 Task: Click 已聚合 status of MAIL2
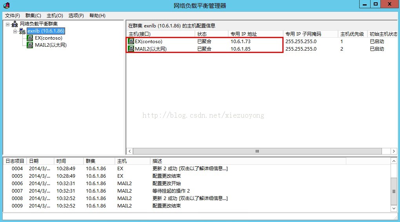(x=204, y=49)
